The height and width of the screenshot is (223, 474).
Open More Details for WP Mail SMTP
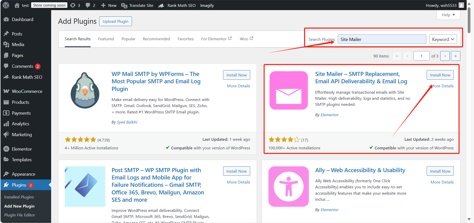pos(238,86)
